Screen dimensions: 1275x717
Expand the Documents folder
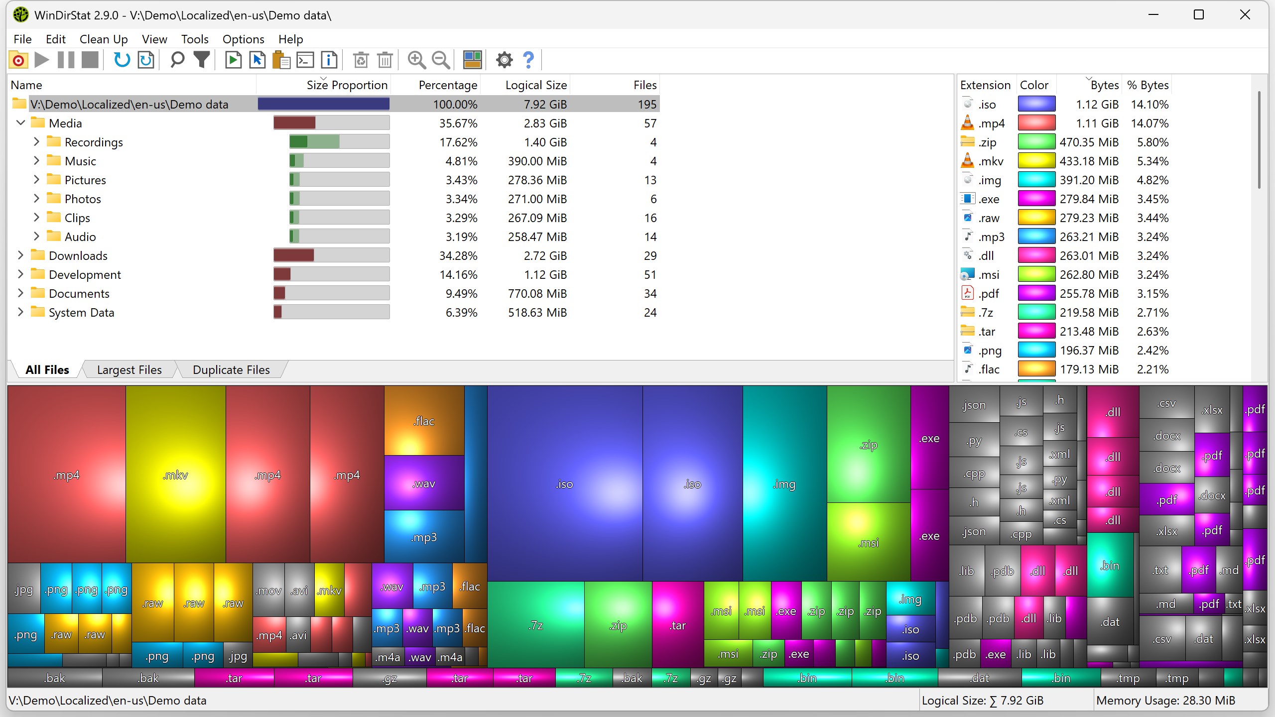pyautogui.click(x=20, y=293)
